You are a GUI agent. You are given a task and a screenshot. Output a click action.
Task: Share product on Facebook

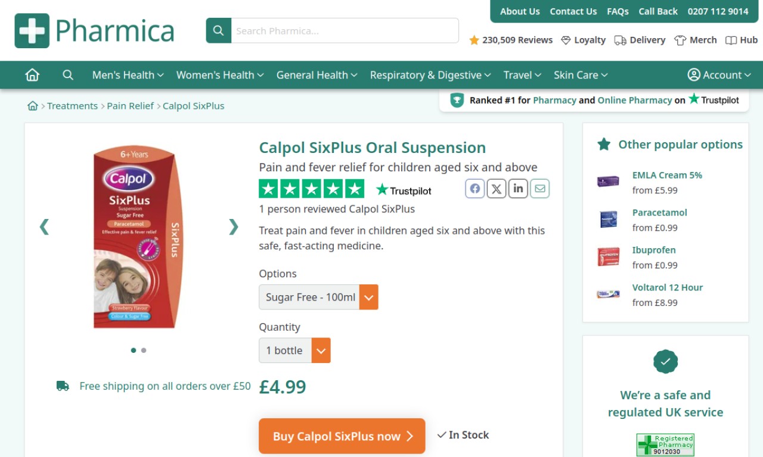tap(475, 189)
